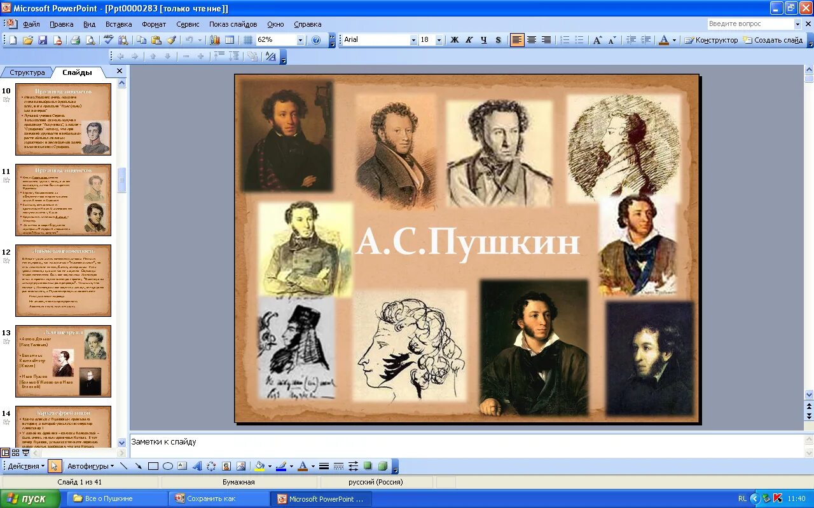Insert a diagram or organization chart

tap(211, 466)
